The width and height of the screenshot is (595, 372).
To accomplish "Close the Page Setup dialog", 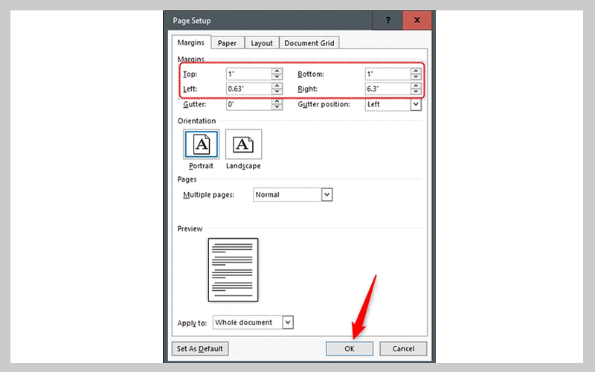I will click(x=416, y=21).
